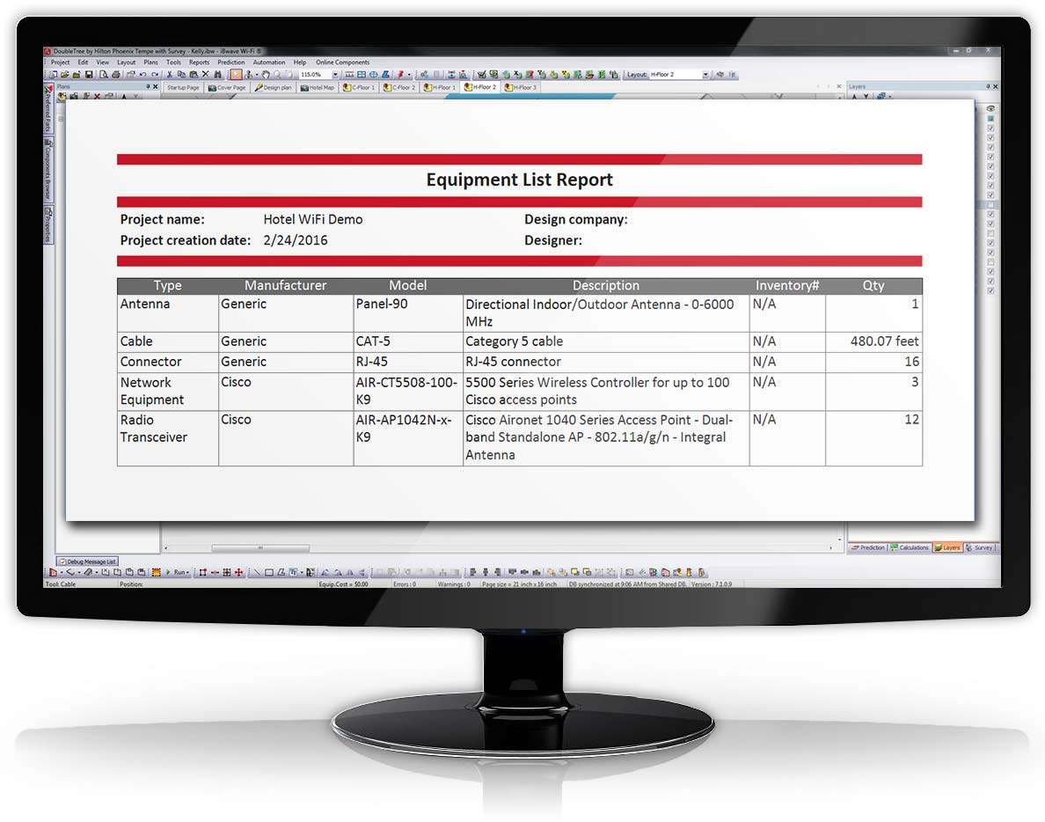This screenshot has width=1045, height=822.
Task: Click the 'Equip.Cost = $0.00' status text
Action: (343, 584)
